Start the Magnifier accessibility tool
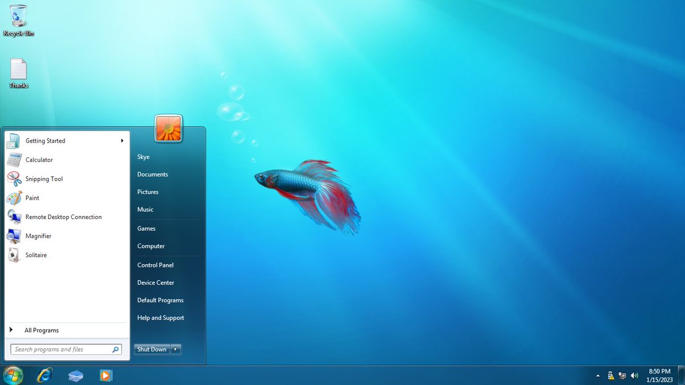Viewport: 685px width, 385px height. point(38,236)
